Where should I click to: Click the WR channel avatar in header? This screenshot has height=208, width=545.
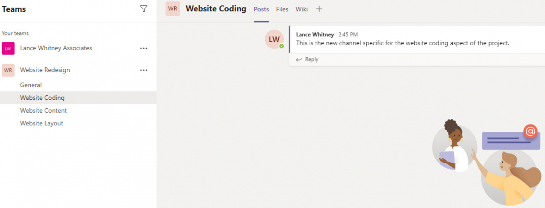pos(173,9)
